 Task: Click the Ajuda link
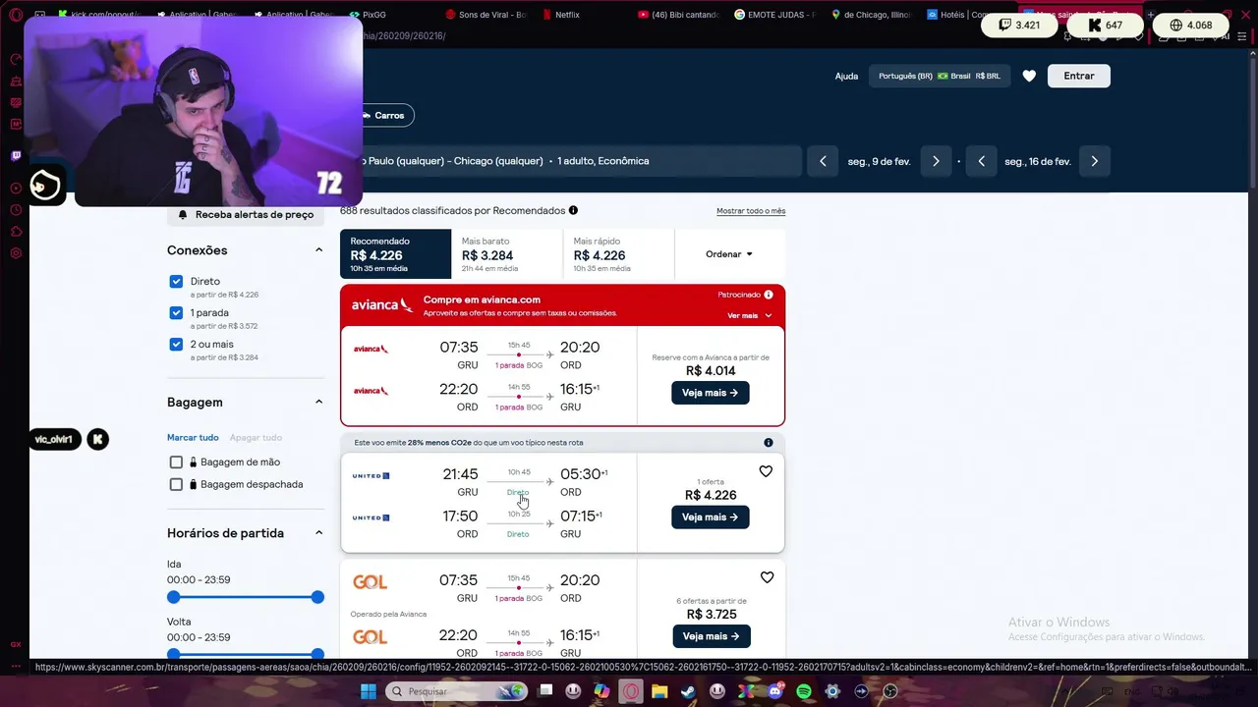(846, 76)
